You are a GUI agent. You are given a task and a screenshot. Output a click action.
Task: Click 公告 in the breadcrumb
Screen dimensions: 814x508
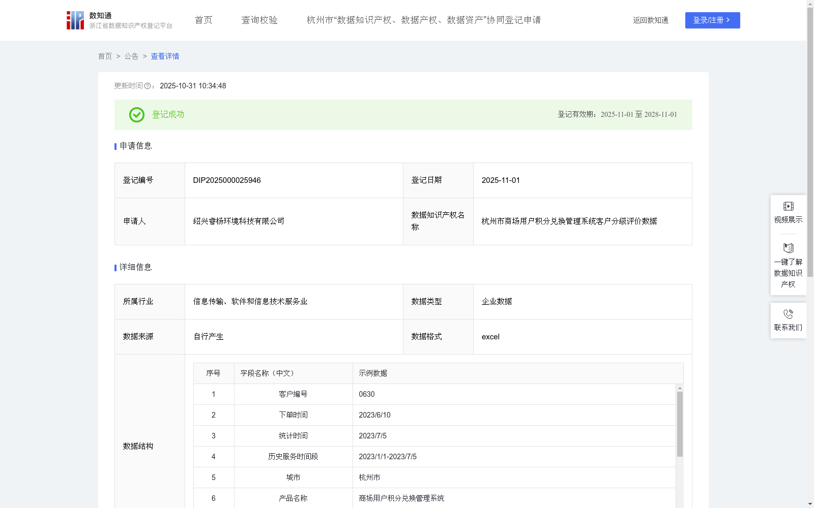click(131, 56)
